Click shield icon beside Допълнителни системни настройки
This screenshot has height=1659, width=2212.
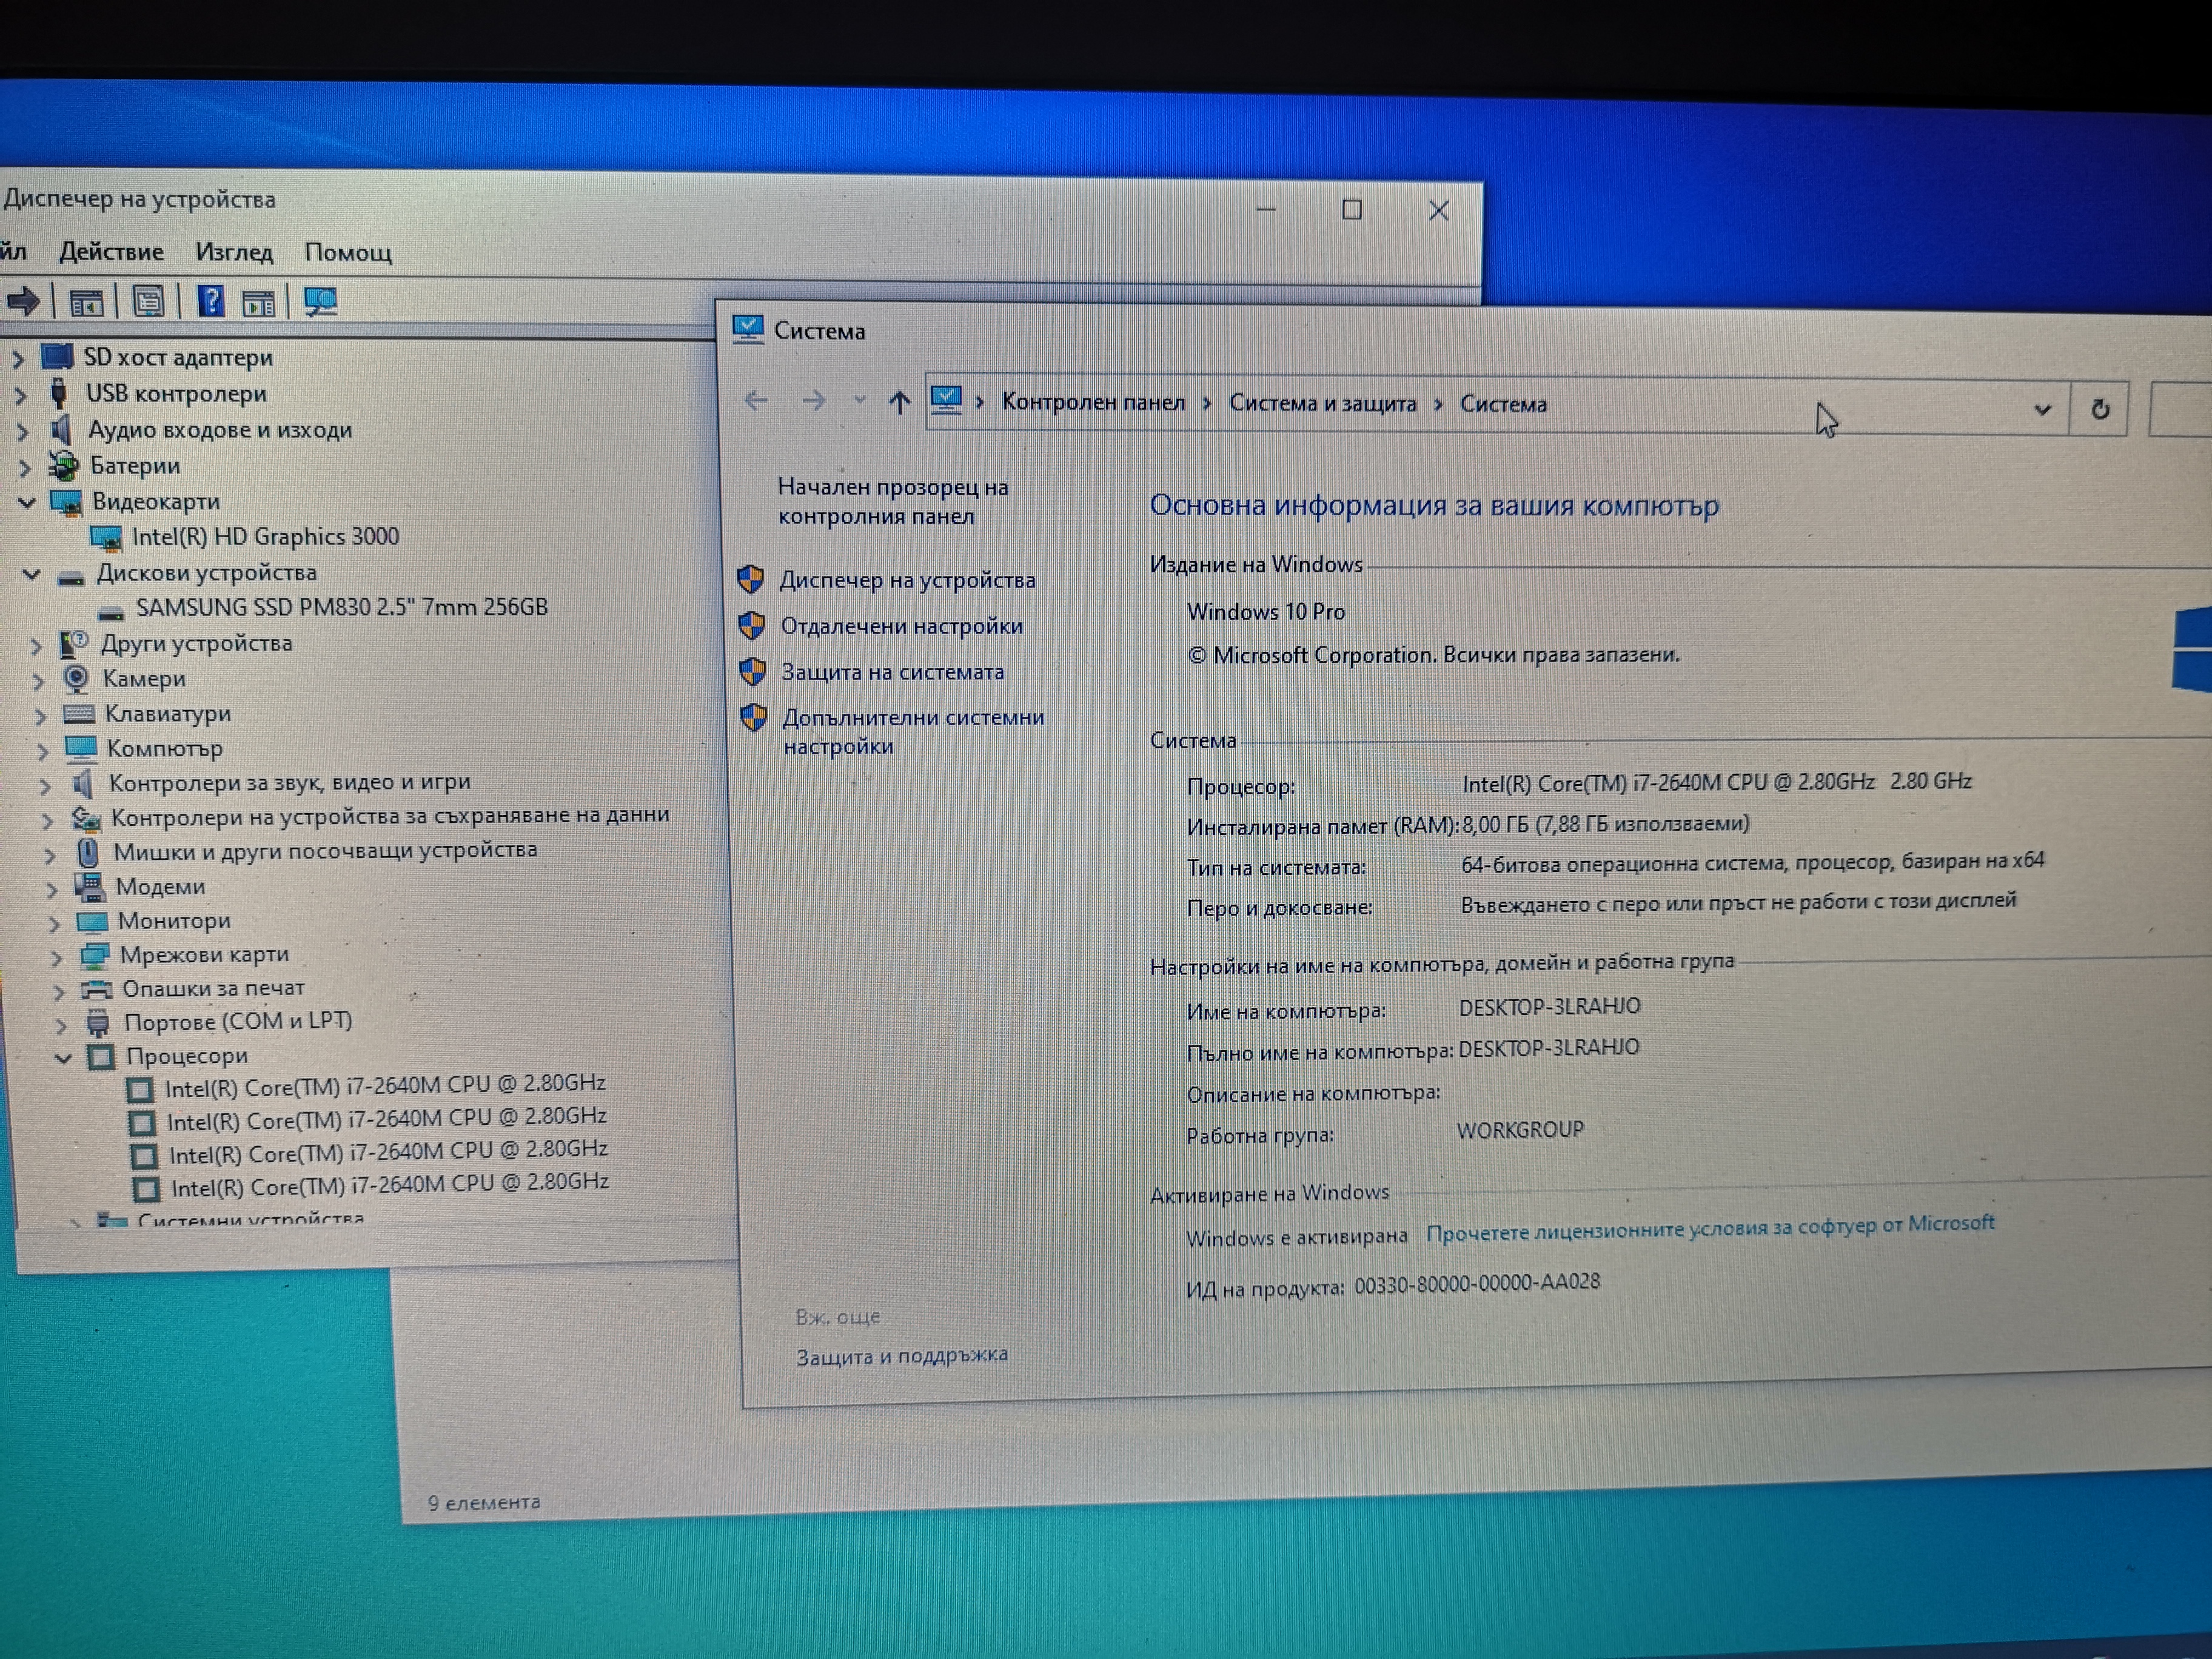[753, 717]
